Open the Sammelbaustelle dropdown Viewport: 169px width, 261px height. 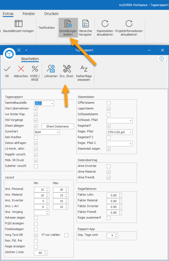[x=52, y=103]
